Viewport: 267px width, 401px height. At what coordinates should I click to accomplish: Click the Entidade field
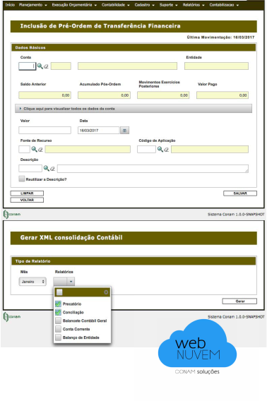(216, 66)
